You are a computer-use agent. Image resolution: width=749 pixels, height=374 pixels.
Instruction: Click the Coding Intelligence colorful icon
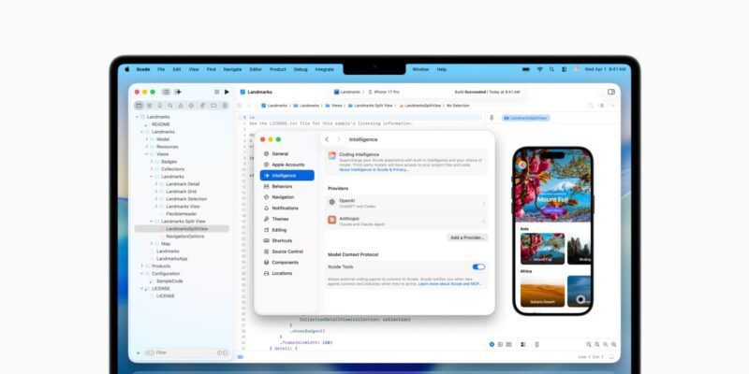(x=332, y=155)
